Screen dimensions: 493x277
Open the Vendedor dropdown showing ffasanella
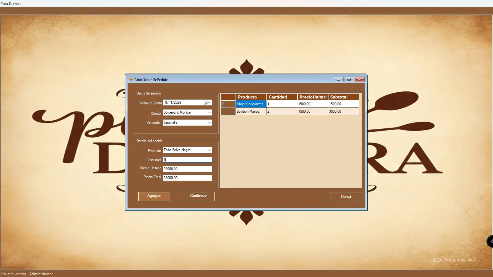click(210, 122)
